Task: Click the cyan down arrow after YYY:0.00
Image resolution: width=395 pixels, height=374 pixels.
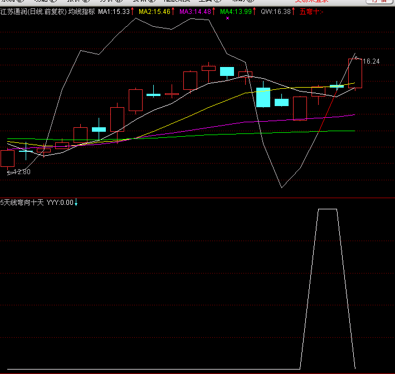Action: (x=76, y=203)
